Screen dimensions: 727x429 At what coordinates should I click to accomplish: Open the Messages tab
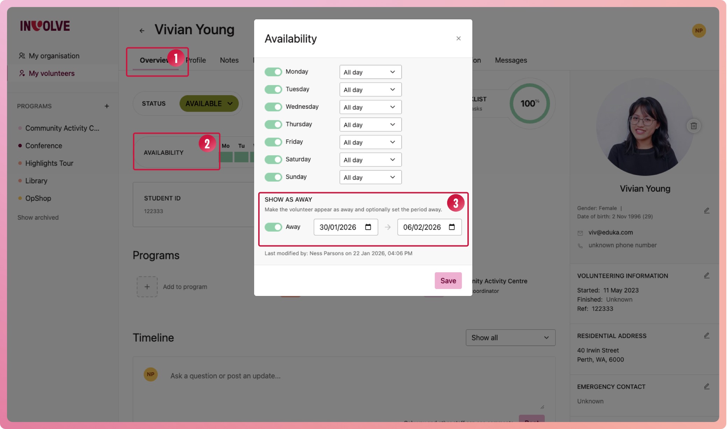click(510, 60)
